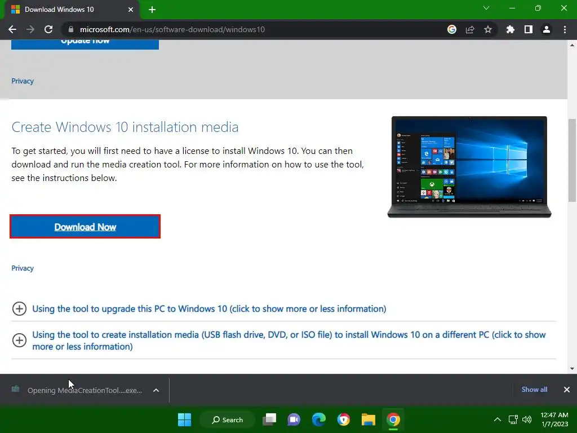Image resolution: width=577 pixels, height=433 pixels.
Task: Close the Download Windows 10 tab
Action: [x=131, y=10]
